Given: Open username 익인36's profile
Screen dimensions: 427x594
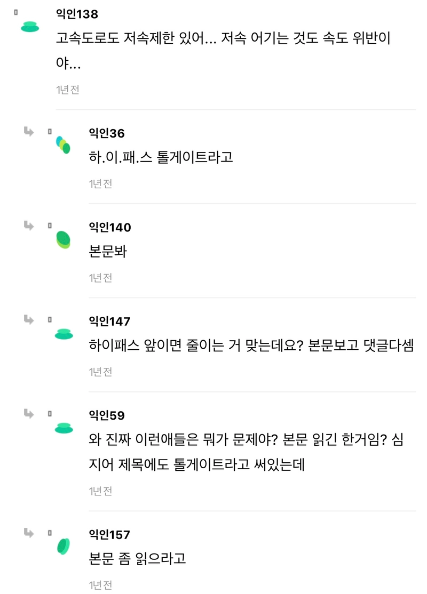Looking at the screenshot, I should click(x=107, y=133).
